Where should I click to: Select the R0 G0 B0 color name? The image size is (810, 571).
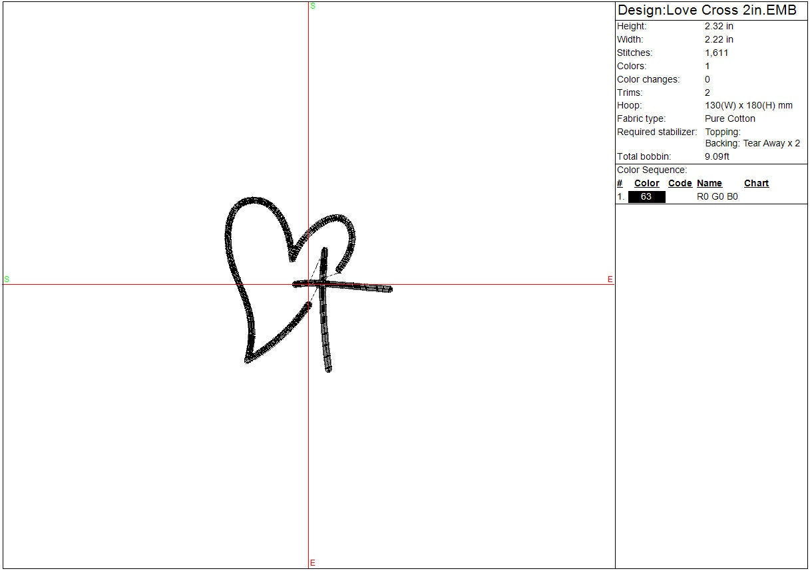coord(717,197)
